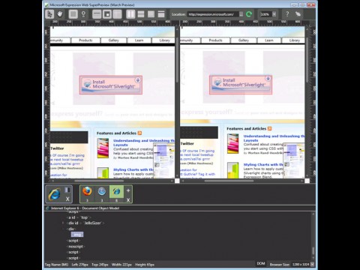
Task: Click left preview pane horizontal scrollbar
Action: coord(99,181)
